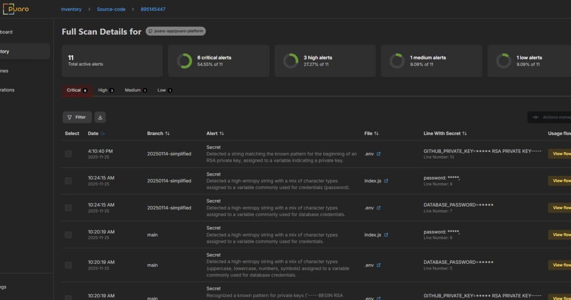Click the critical alerts donut chart
Image resolution: width=571 pixels, height=300 pixels.
pos(184,61)
